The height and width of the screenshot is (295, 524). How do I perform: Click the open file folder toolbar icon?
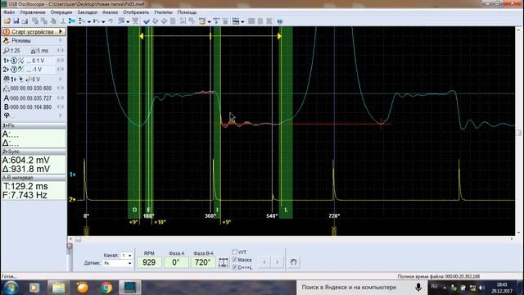7,21
